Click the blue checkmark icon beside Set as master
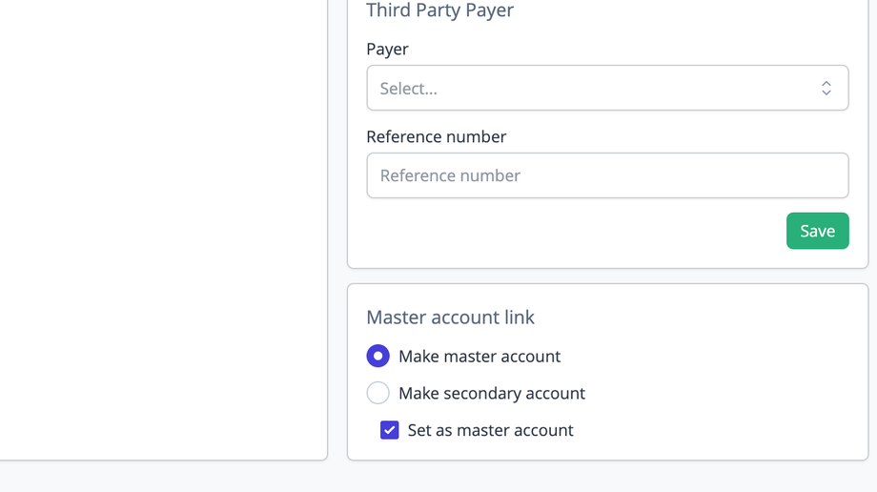Screen dimensions: 877x492 coord(390,430)
